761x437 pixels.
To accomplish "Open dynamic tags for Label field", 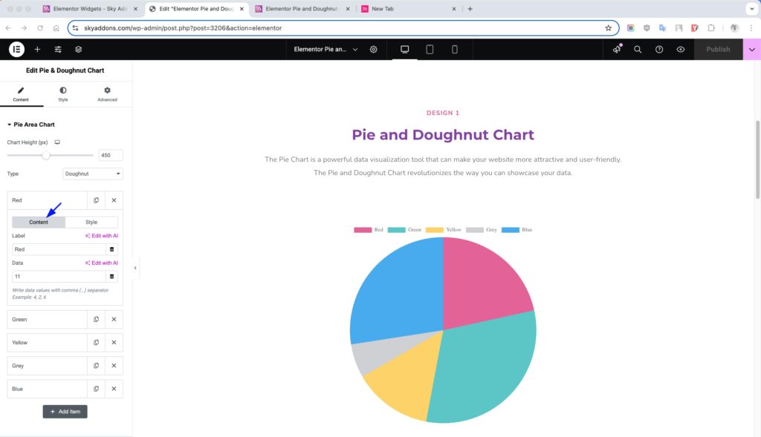I will [111, 249].
